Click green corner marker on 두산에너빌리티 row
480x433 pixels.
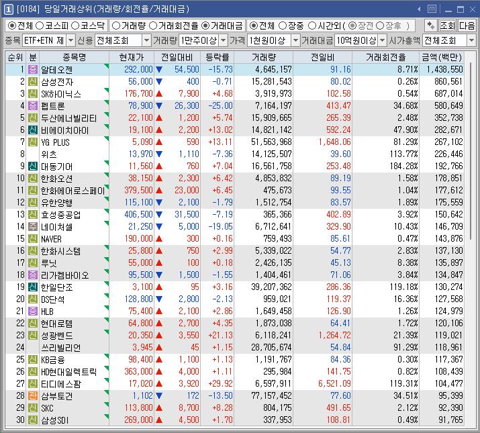coord(107,114)
